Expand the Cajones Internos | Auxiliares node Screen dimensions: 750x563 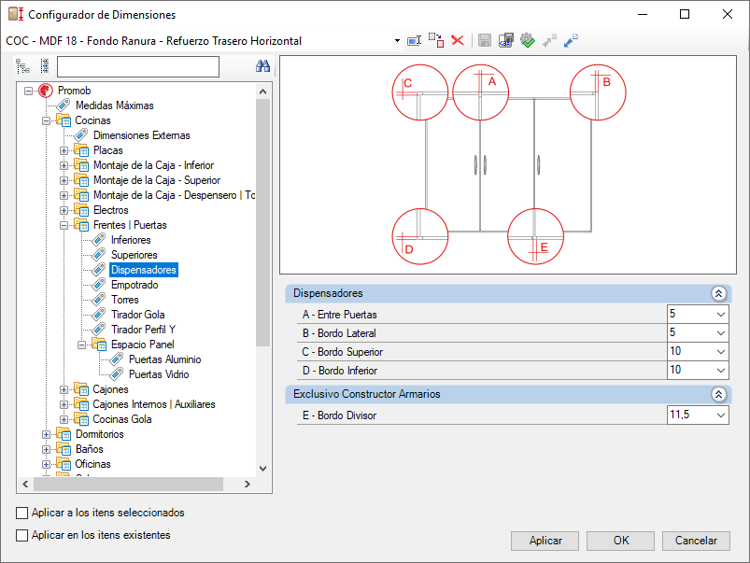click(x=64, y=404)
